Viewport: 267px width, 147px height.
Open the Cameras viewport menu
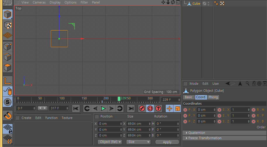click(x=39, y=2)
